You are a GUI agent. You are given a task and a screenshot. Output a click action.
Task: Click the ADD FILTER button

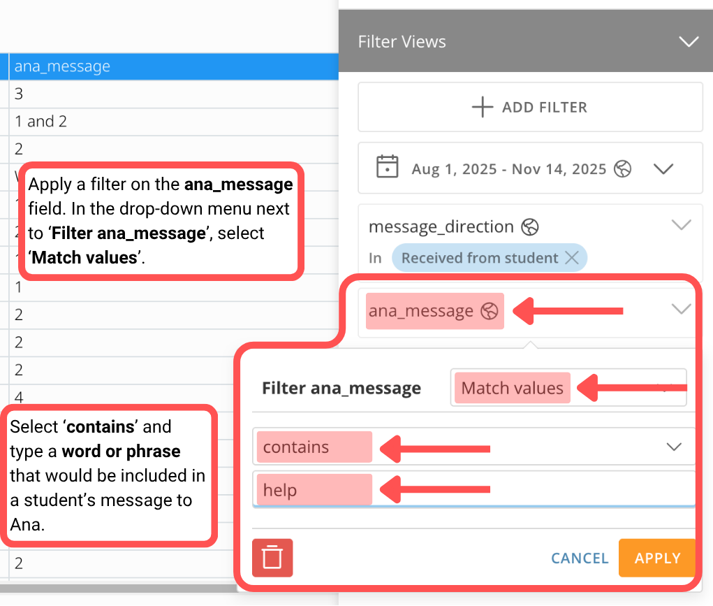pyautogui.click(x=530, y=107)
